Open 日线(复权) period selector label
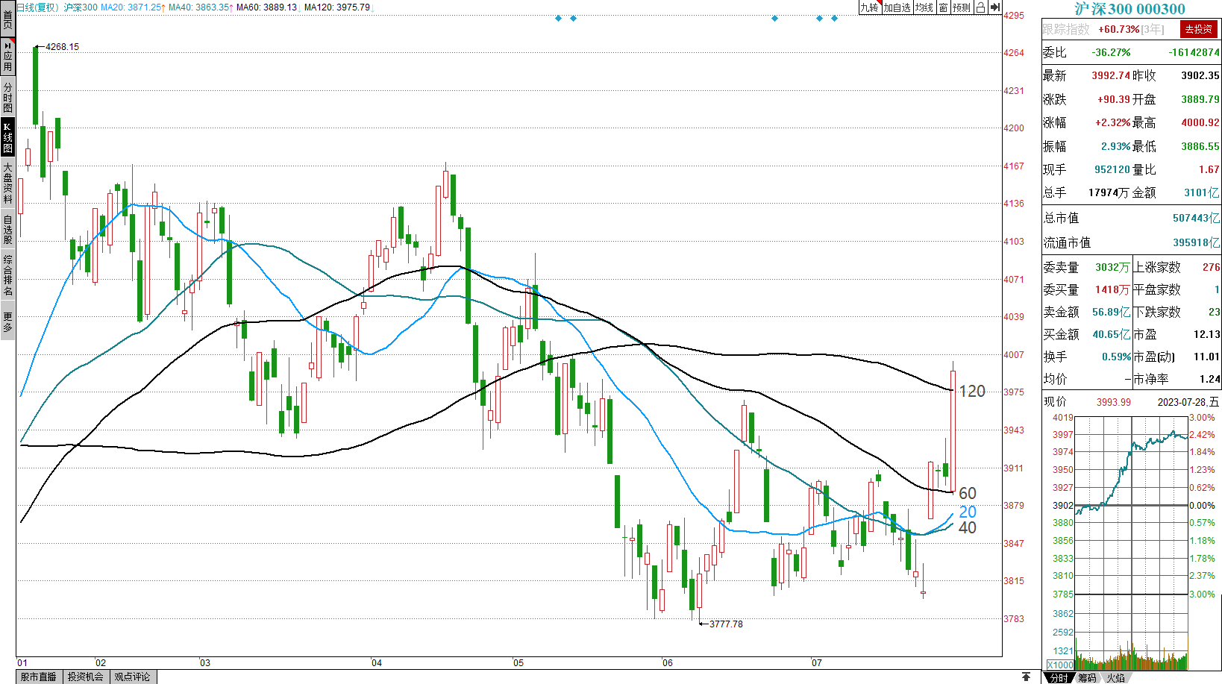This screenshot has height=684, width=1222. pyautogui.click(x=37, y=7)
